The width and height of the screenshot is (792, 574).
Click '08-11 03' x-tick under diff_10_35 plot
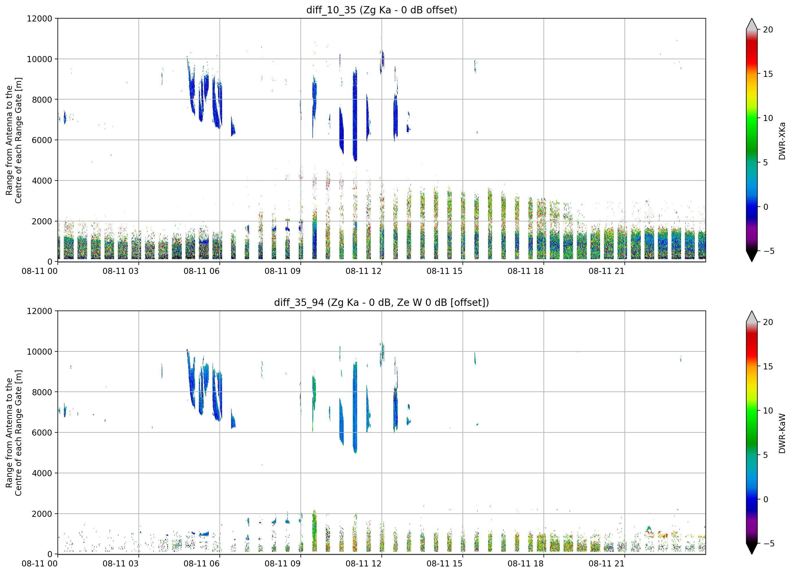pos(120,271)
